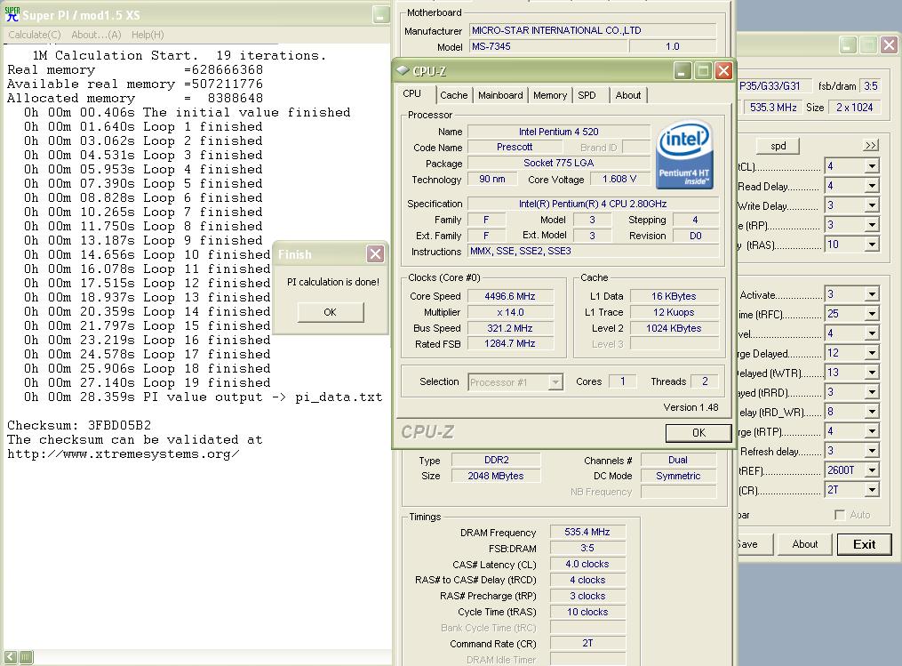Image resolution: width=902 pixels, height=666 pixels.
Task: Select the CPU tab in CPU-Z
Action: [x=411, y=94]
